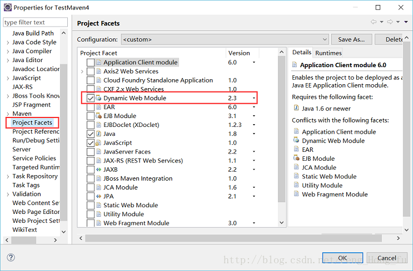
Task: Click the JBoss Maven Integration facet icon
Action: pyautogui.click(x=98, y=178)
